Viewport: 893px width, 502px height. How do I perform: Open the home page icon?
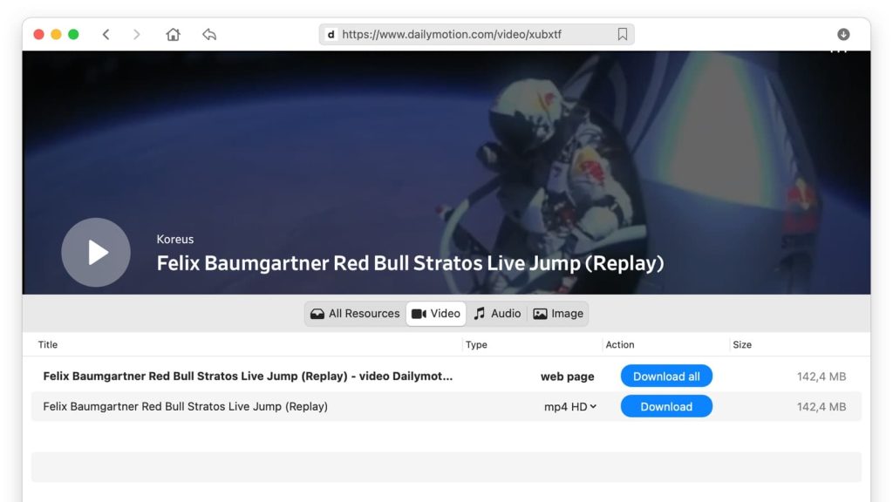[174, 34]
